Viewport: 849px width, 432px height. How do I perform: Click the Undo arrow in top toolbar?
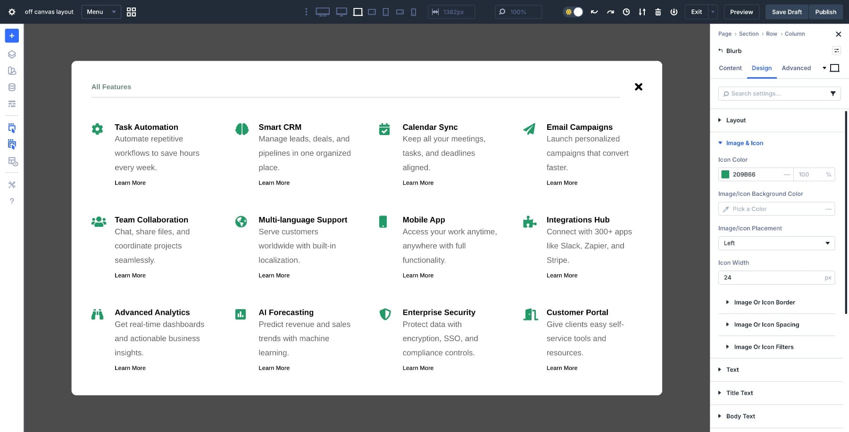pyautogui.click(x=594, y=12)
